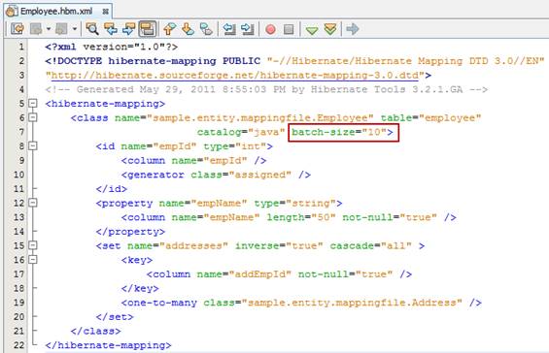Screen dimensions: 549x353
Task: Close the Employee.hbm.xml tab
Action: tap(105, 12)
